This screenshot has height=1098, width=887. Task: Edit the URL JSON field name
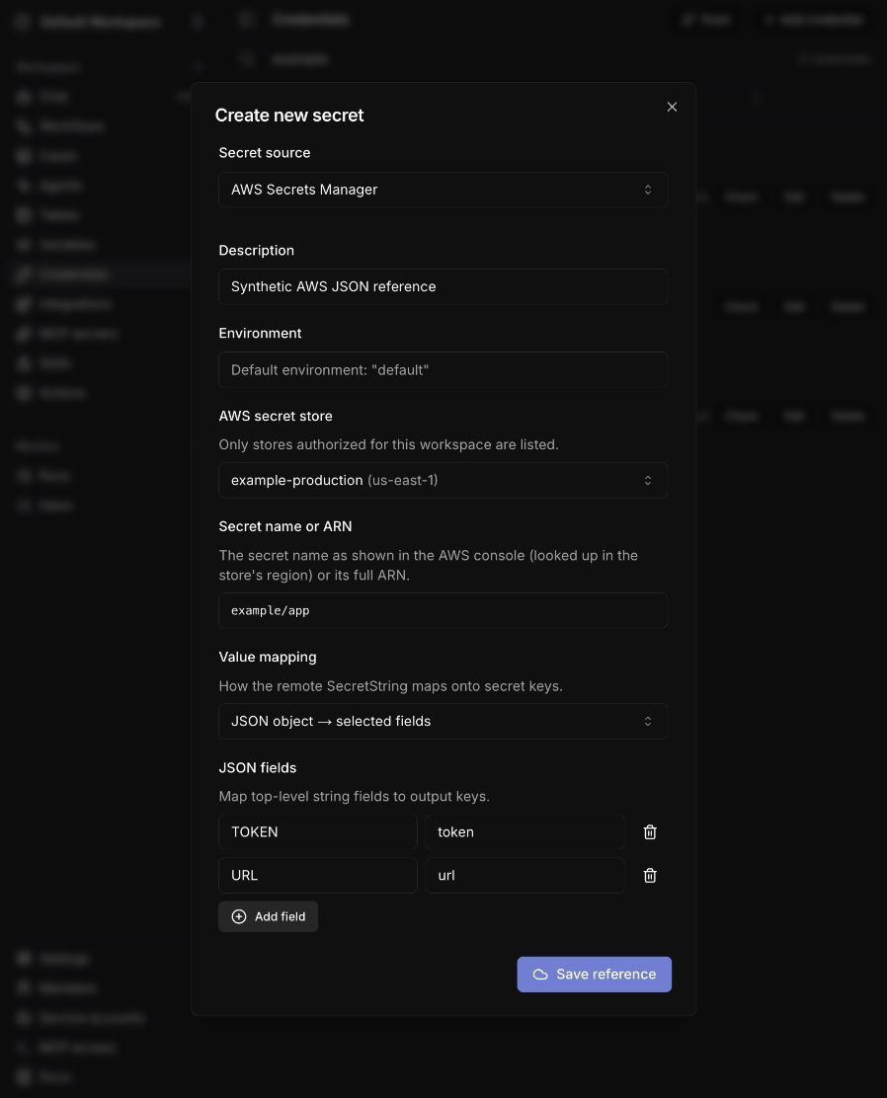318,875
